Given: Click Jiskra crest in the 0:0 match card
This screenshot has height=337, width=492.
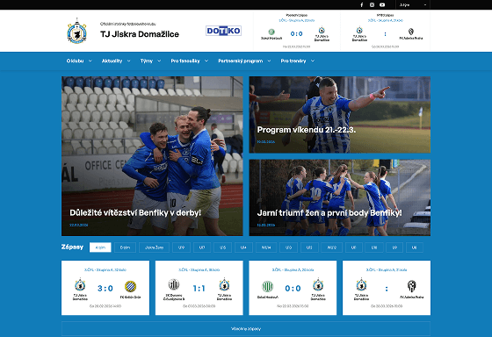Looking at the screenshot, I should pyautogui.click(x=318, y=284).
